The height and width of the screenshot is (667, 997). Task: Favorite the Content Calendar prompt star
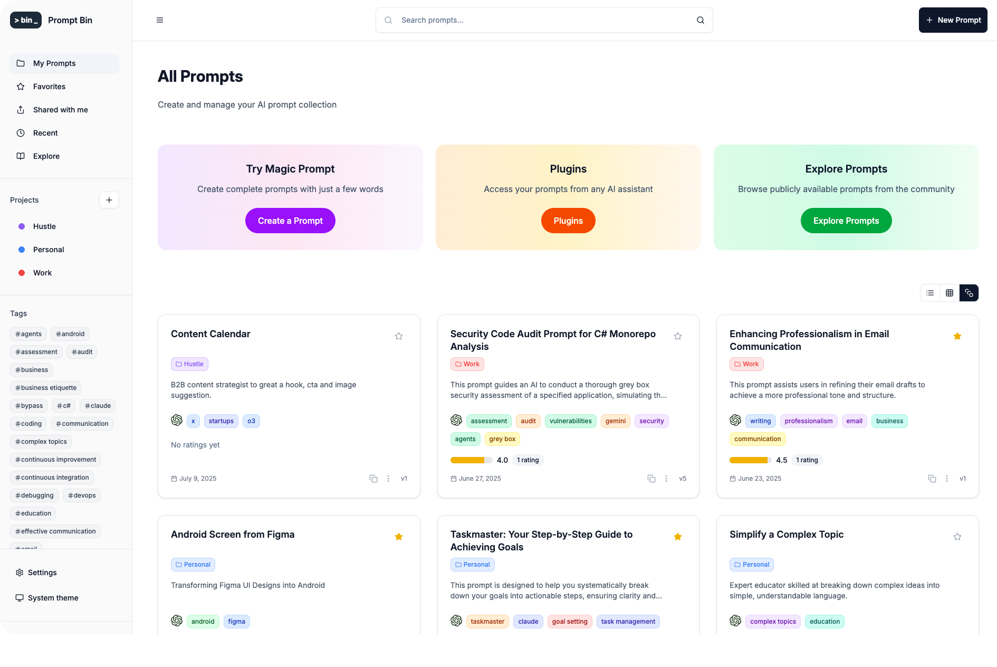pyautogui.click(x=399, y=336)
